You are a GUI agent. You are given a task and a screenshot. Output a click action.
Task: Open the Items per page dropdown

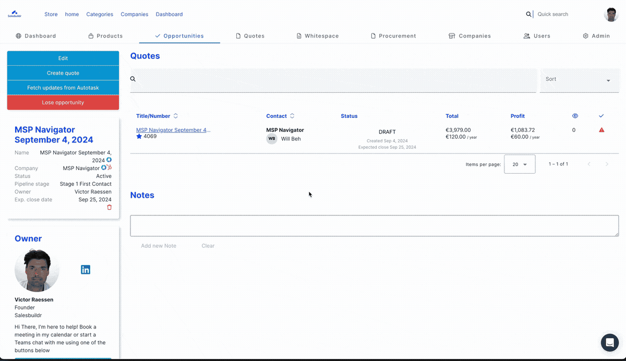tap(520, 164)
